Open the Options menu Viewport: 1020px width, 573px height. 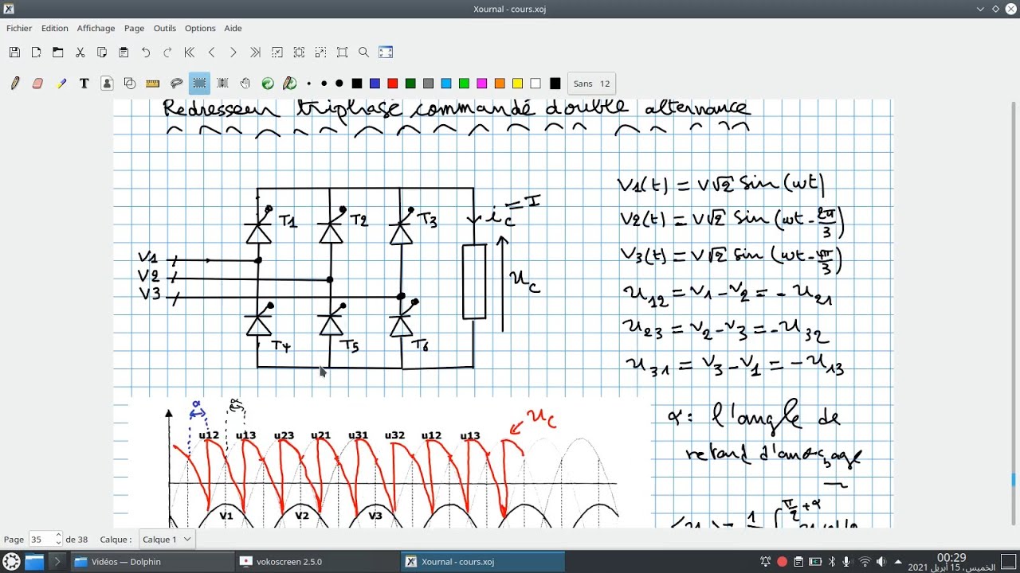pyautogui.click(x=200, y=28)
